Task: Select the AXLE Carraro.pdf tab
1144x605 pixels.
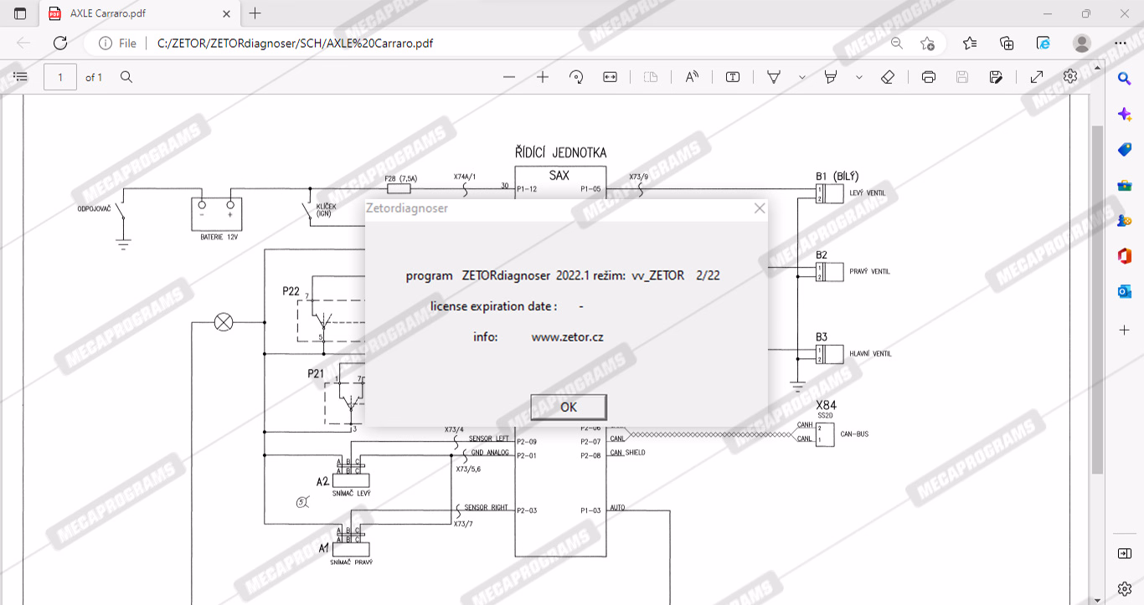Action: tap(140, 13)
